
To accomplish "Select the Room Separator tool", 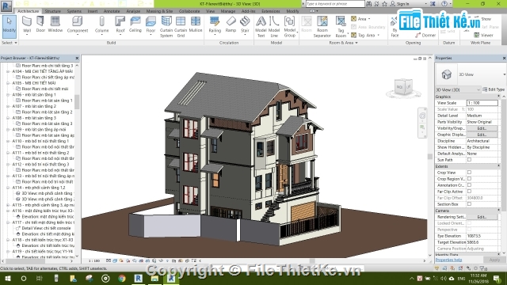I will pos(322,27).
